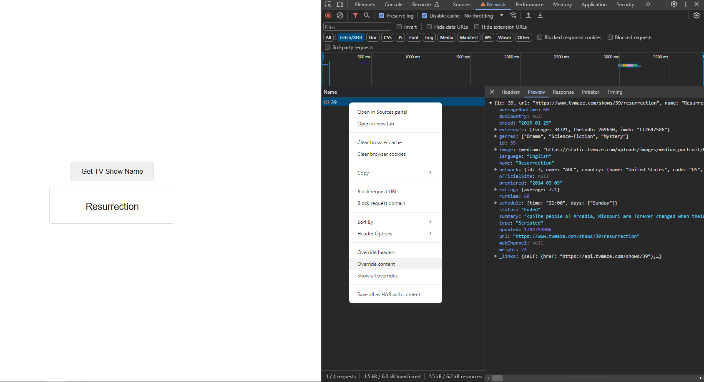Expand the externals object

tap(495, 130)
